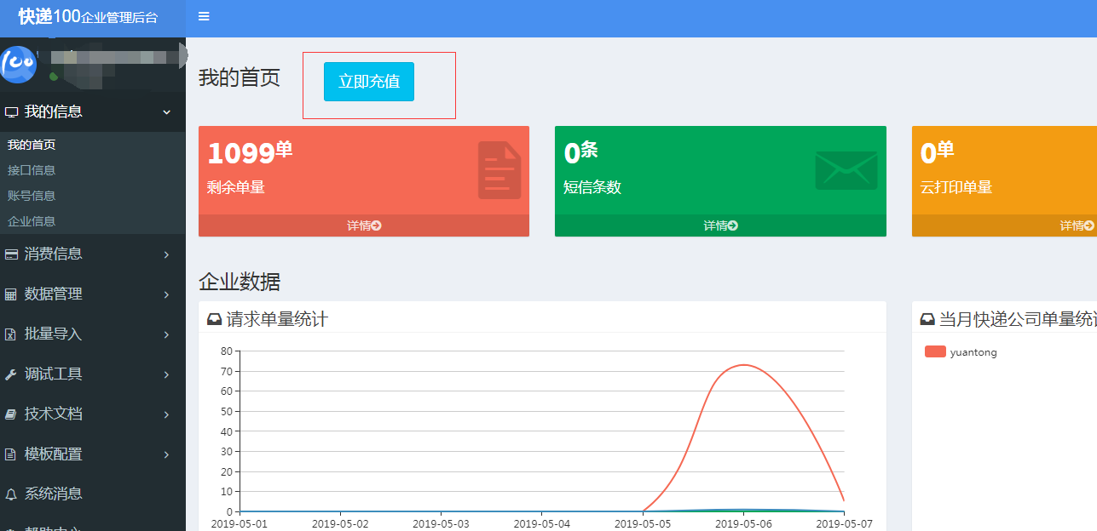The height and width of the screenshot is (531, 1097).
Task: Click the document icon on 剩余单量 card
Action: pos(499,170)
